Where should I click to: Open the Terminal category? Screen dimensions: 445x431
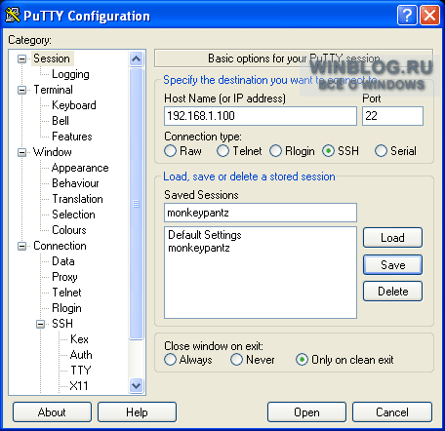(x=54, y=90)
